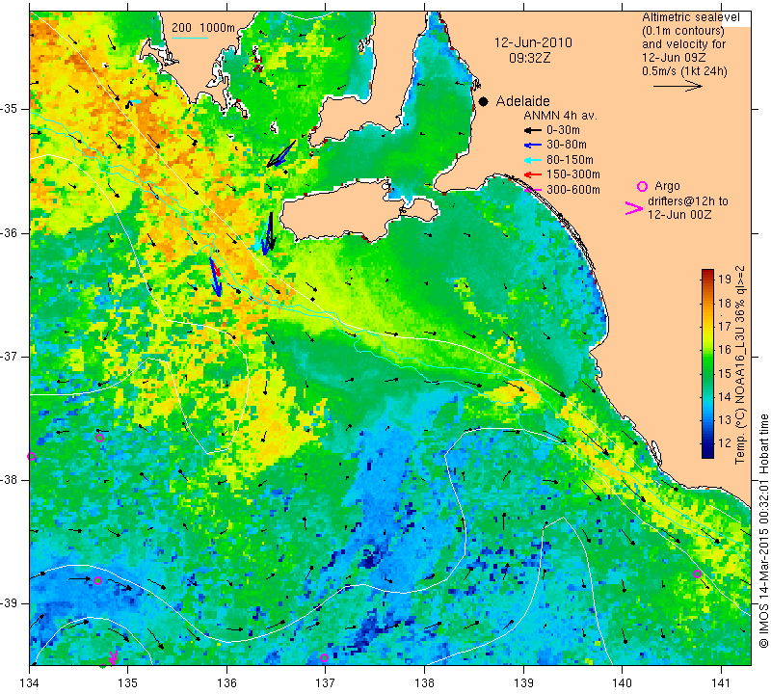Click the 09:32Z time label

click(529, 58)
